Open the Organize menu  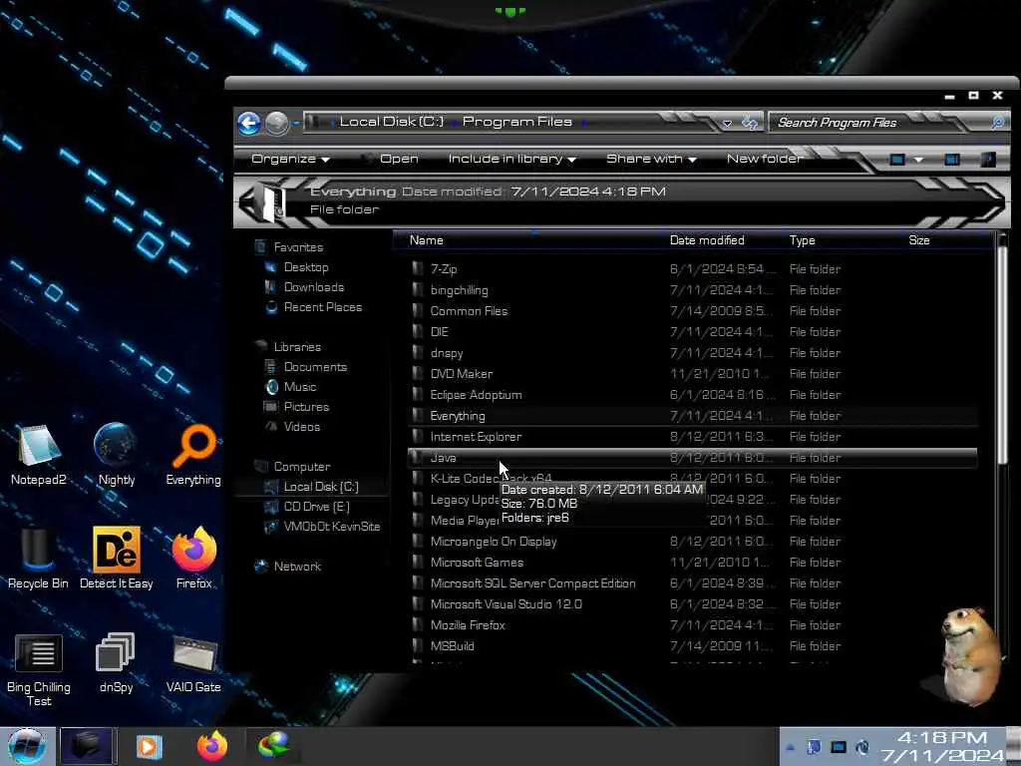point(290,159)
